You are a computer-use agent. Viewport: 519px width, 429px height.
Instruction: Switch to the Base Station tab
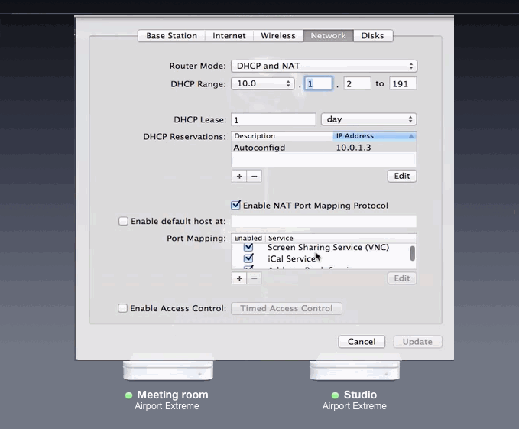[x=171, y=36]
